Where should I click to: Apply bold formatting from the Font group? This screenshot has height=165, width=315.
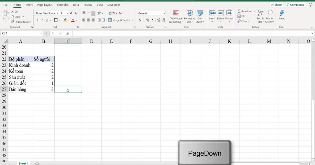(38, 20)
